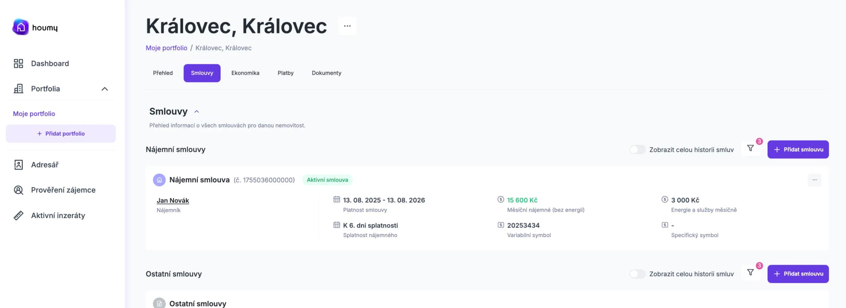Open Aktivní inzeráty in the sidebar

click(57, 215)
